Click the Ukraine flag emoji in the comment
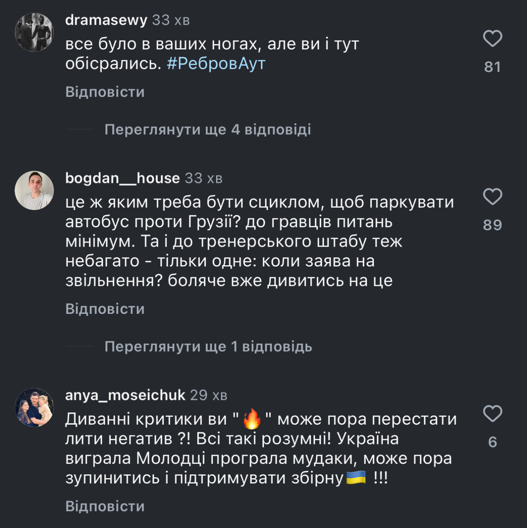Screen dimensions: 527x528 pyautogui.click(x=356, y=477)
